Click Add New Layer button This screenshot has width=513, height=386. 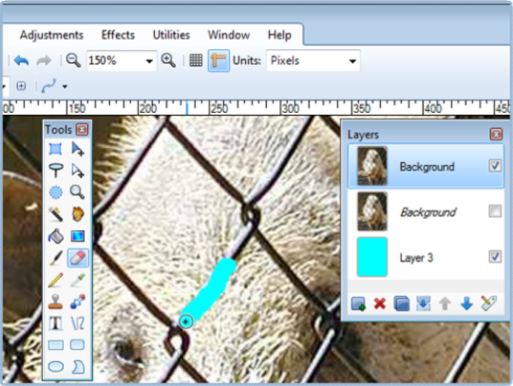click(x=358, y=303)
